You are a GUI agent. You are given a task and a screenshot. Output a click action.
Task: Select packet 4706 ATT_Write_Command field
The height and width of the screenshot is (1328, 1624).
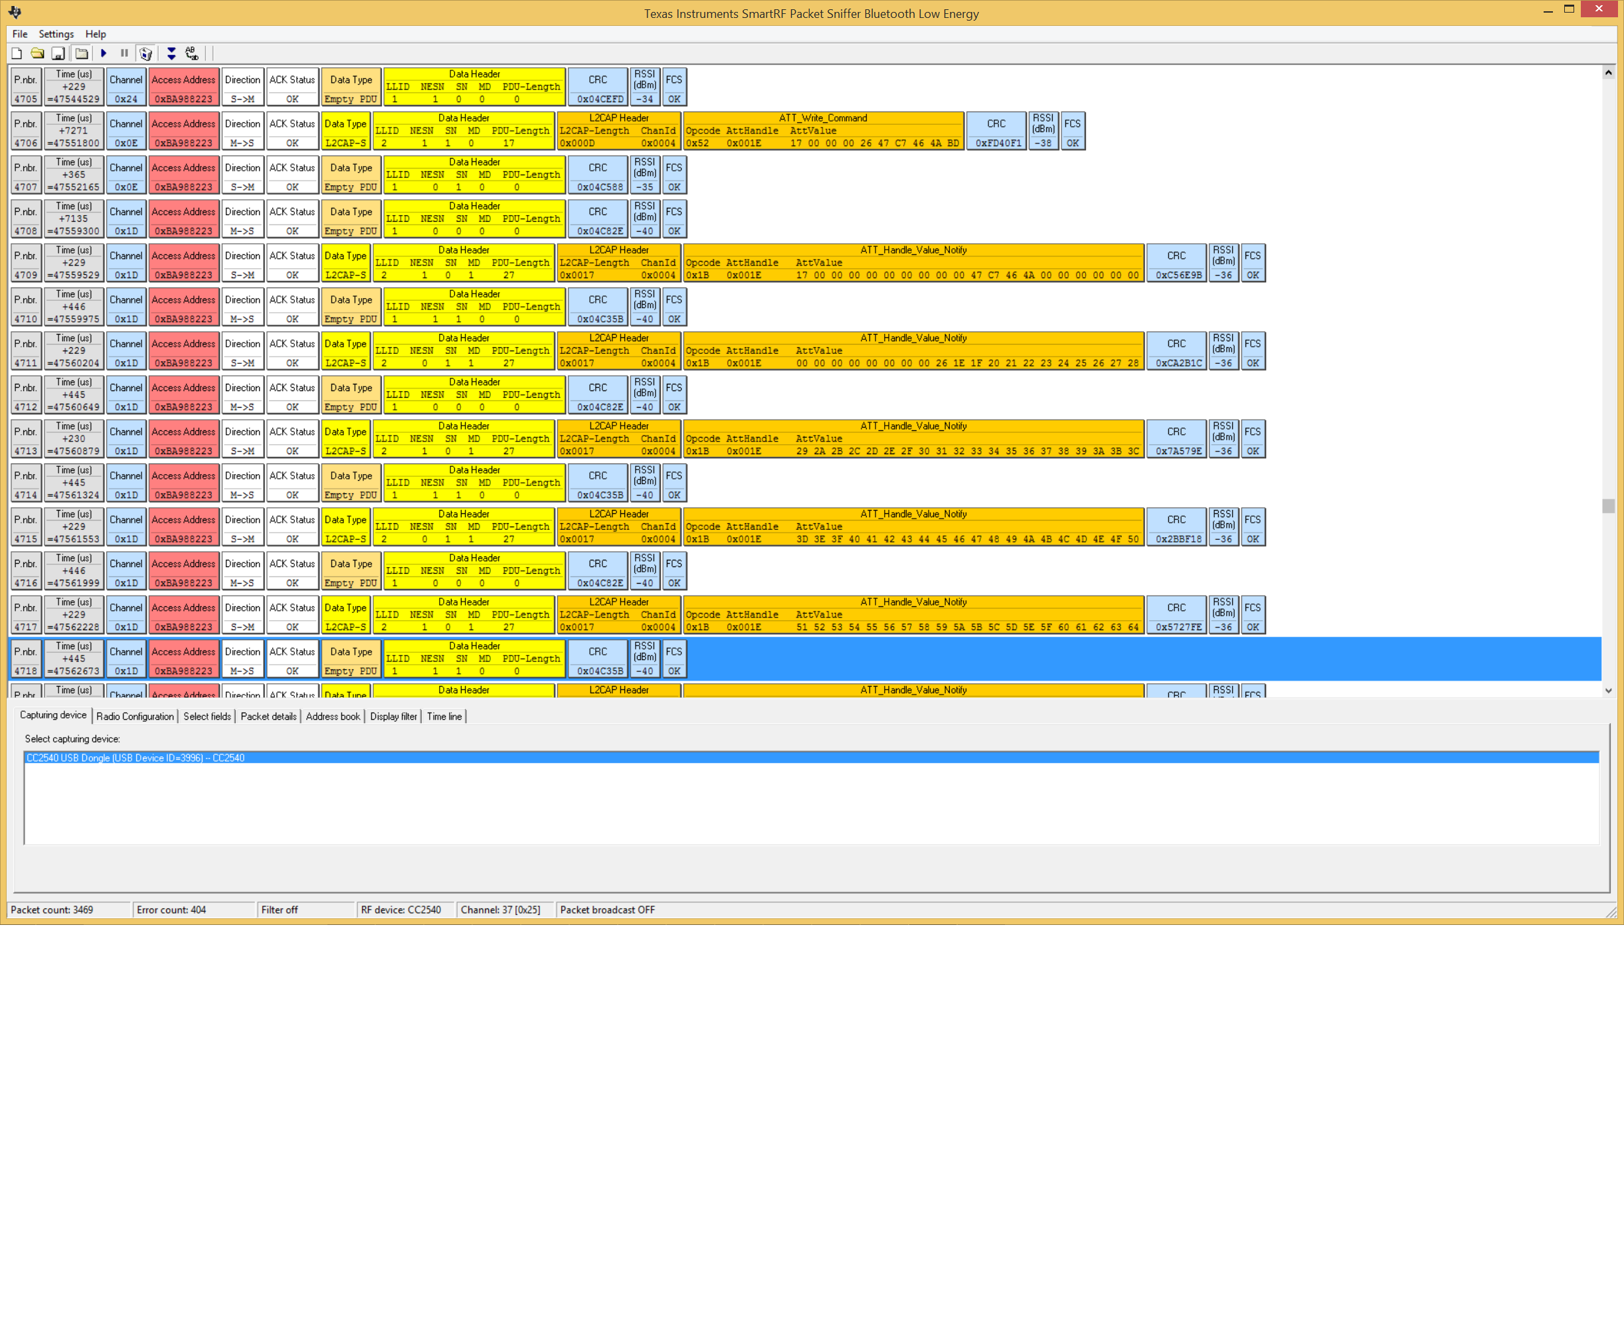tap(823, 131)
